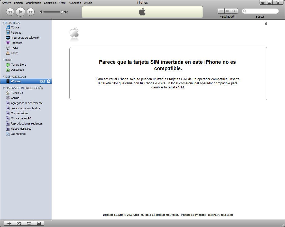Open the Controles menu
This screenshot has height=227, width=285.
(x=50, y=3)
